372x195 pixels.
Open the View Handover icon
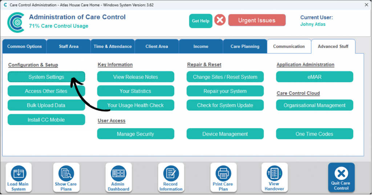275,178
